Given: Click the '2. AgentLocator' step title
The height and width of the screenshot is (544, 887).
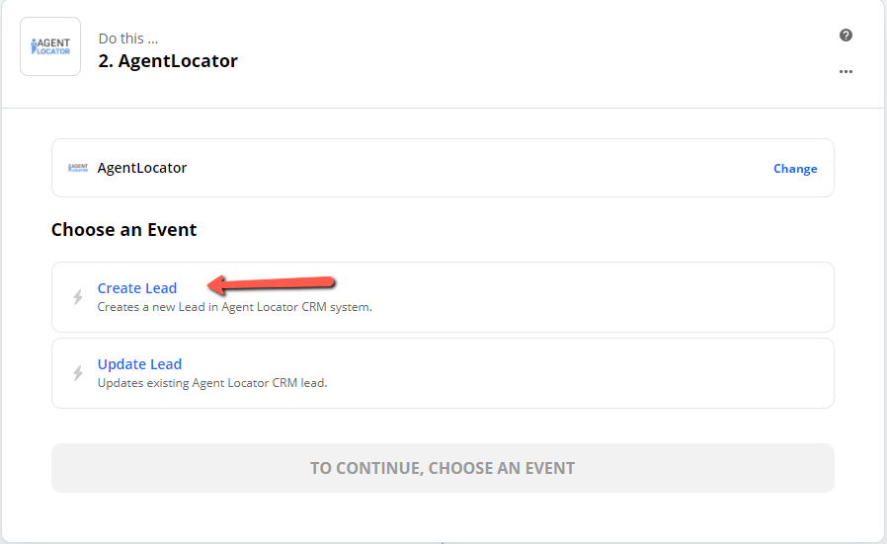Looking at the screenshot, I should tap(168, 60).
